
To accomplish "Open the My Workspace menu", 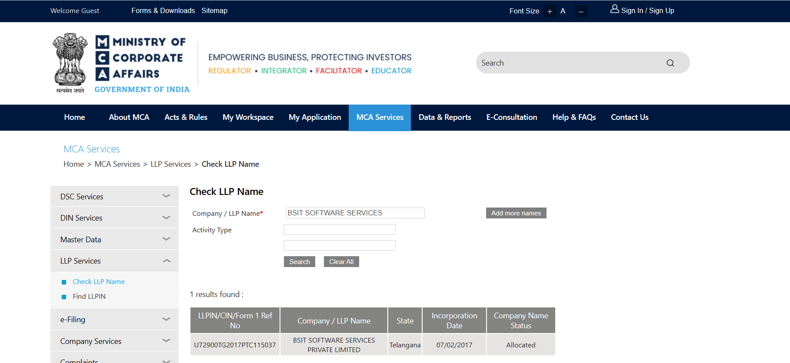I will 248,117.
